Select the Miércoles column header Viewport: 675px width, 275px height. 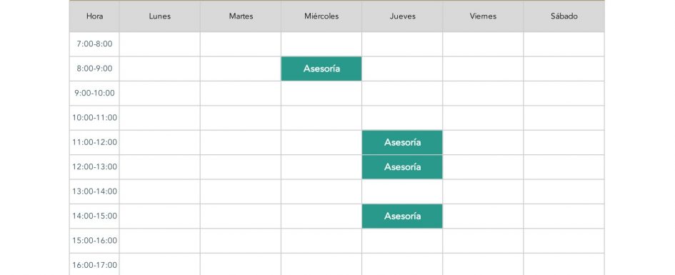point(321,16)
